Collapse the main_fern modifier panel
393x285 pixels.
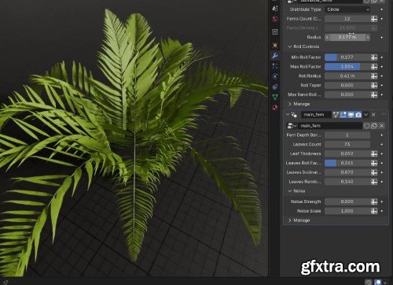pyautogui.click(x=288, y=115)
